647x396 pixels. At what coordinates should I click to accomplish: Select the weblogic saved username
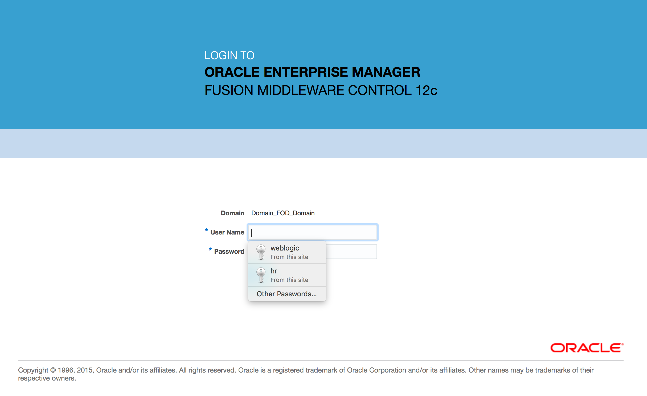pos(285,248)
